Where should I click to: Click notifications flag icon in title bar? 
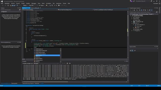click(131, 1)
